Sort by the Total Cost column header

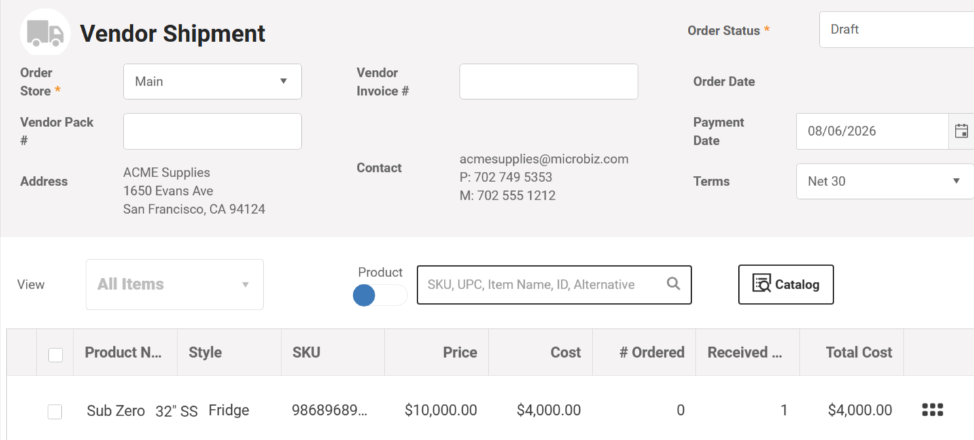coord(858,352)
